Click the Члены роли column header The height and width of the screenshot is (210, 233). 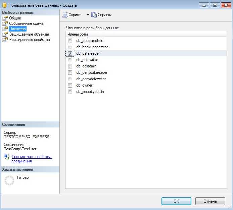(77, 35)
